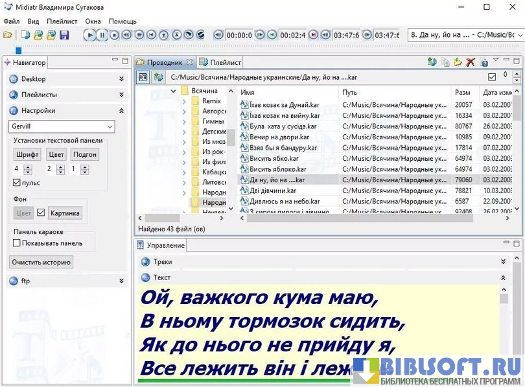Switch to the Плейлист tab
Image resolution: width=525 pixels, height=387 pixels.
(220, 62)
